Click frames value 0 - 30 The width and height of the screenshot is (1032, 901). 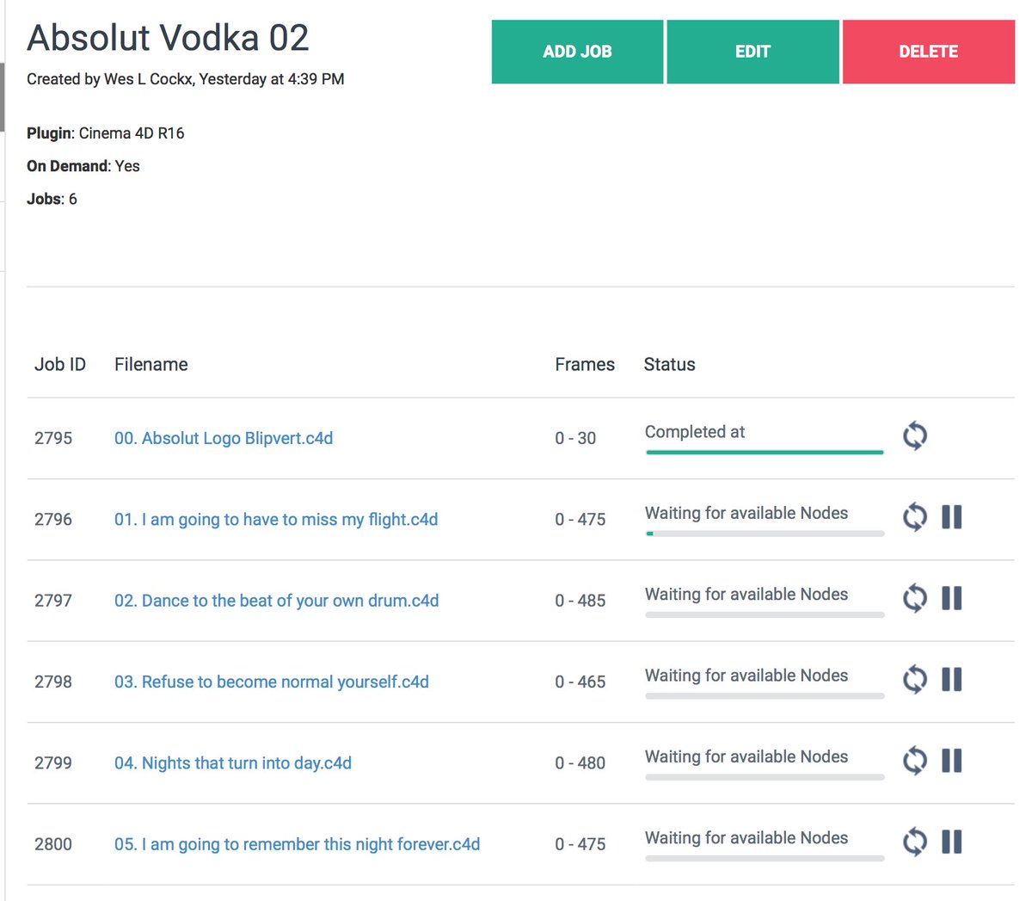click(575, 438)
